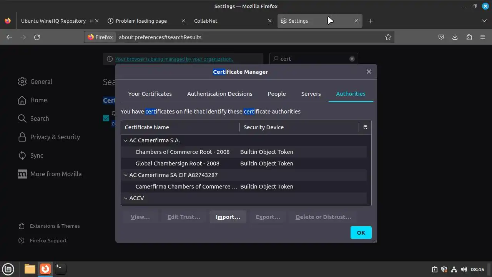Click the Firefox identity icon in address bar
The height and width of the screenshot is (277, 492).
tap(100, 37)
